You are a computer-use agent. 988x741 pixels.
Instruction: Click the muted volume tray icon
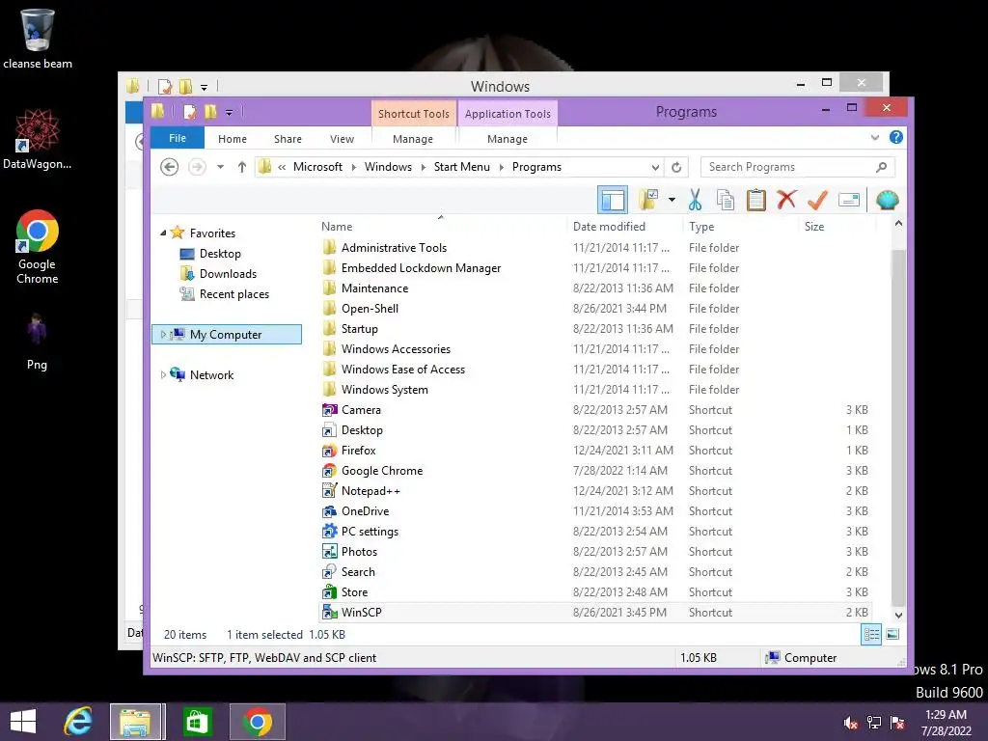tap(850, 723)
